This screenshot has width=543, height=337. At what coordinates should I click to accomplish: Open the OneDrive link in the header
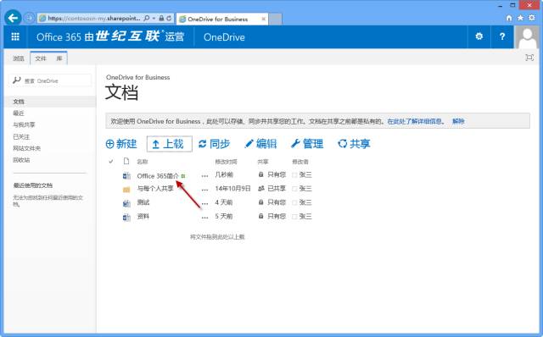click(x=224, y=37)
